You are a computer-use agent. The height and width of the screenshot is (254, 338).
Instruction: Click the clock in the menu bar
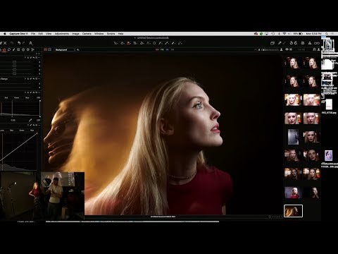pos(315,34)
